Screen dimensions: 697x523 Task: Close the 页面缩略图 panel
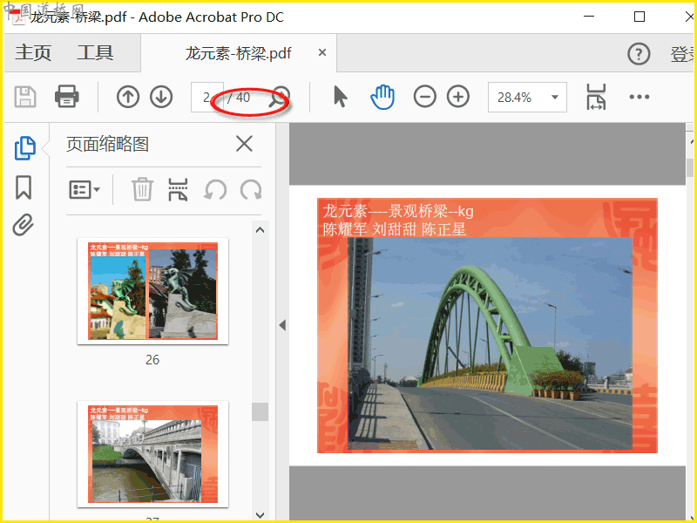[244, 144]
